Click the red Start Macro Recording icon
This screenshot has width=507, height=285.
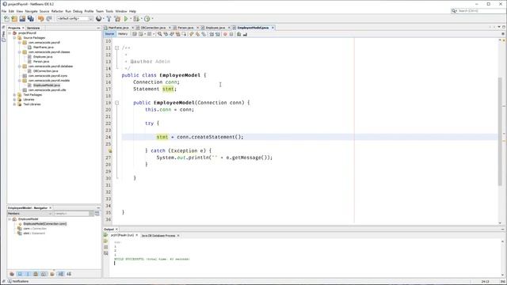(225, 34)
